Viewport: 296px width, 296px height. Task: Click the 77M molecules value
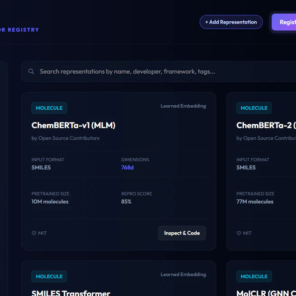tap(255, 202)
